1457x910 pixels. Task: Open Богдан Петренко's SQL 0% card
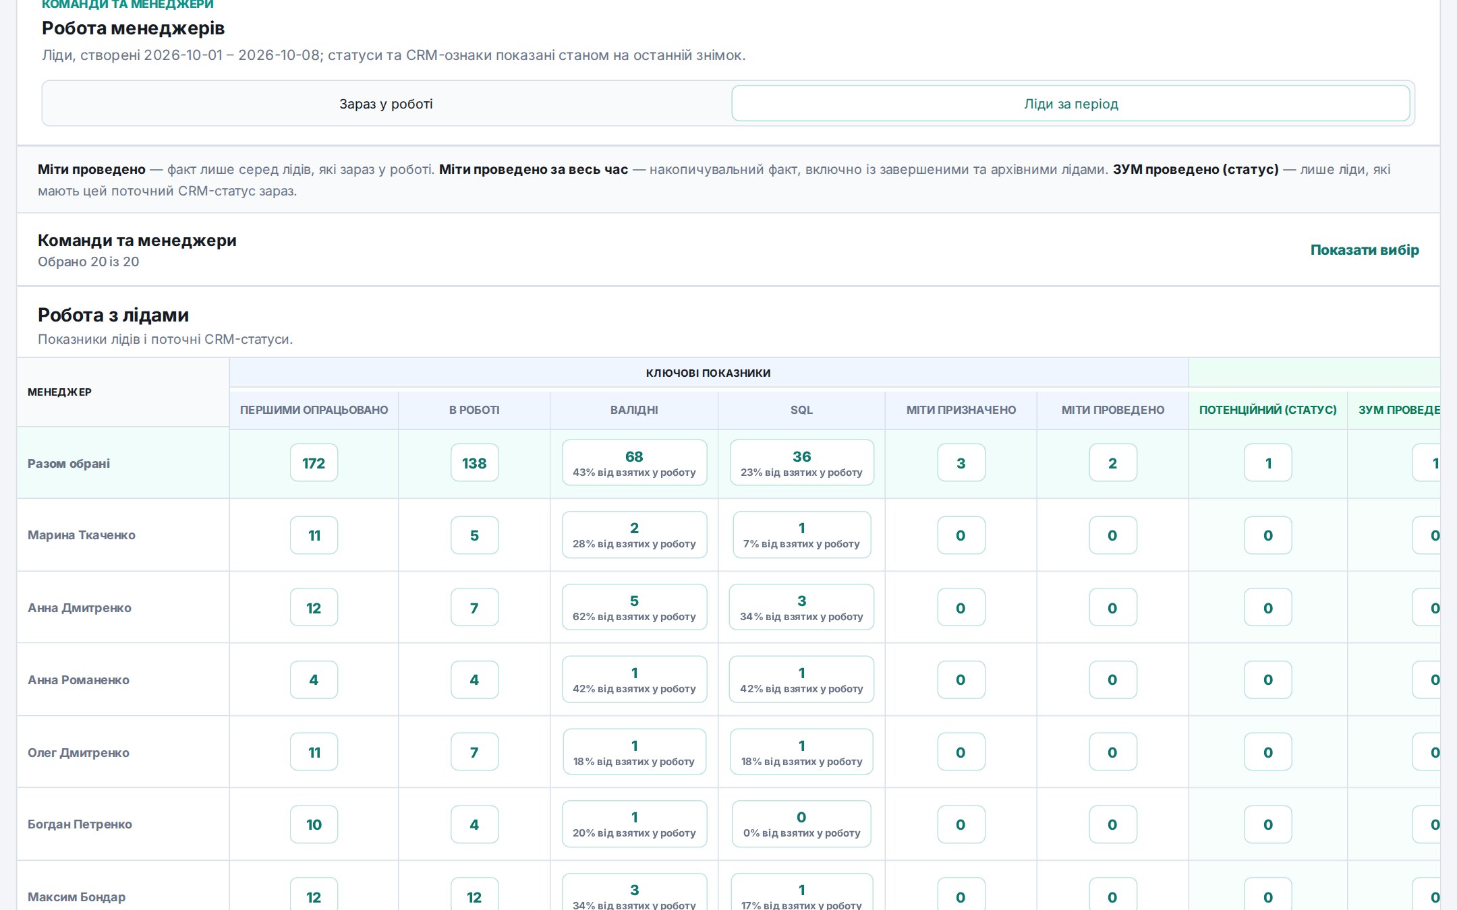click(x=801, y=824)
